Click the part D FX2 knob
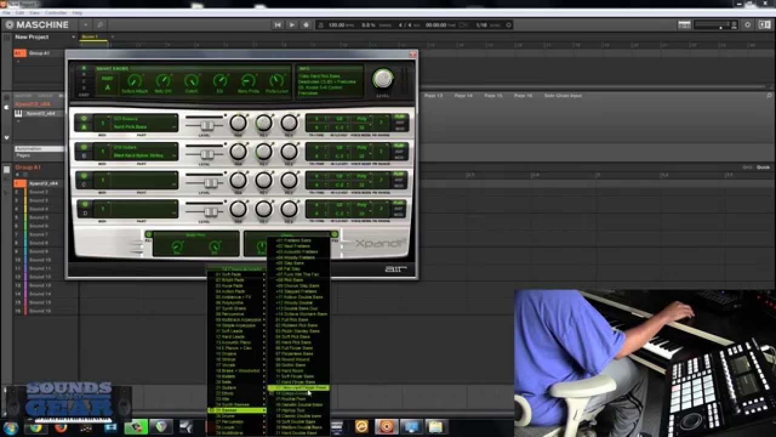The height and width of the screenshot is (437, 776). point(289,209)
